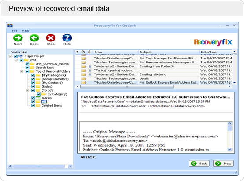The width and height of the screenshot is (244, 181).
Task: Click email list scroll down arrow
Action: [234, 83]
